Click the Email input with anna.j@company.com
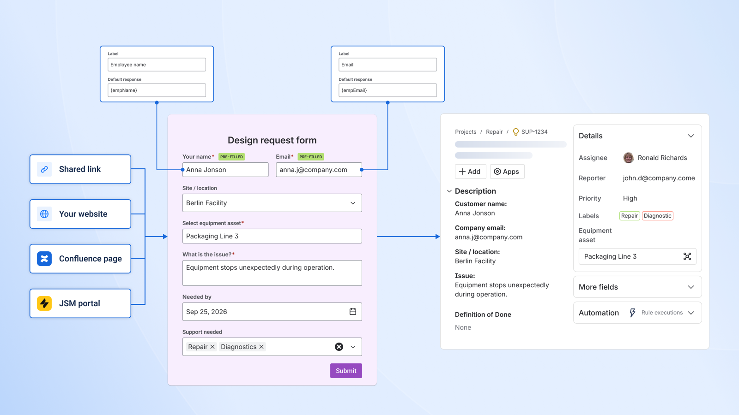Viewport: 739px width, 415px height. (319, 170)
